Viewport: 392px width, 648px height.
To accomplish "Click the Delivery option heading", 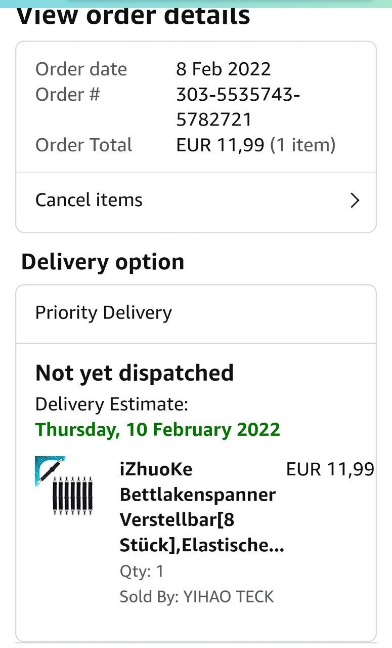I will click(x=103, y=262).
